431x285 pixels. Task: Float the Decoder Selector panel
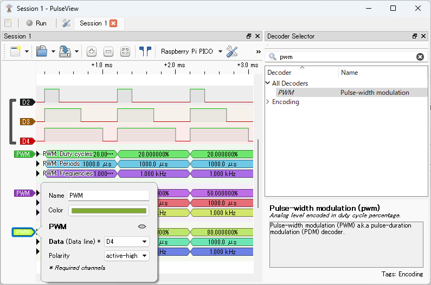415,36
